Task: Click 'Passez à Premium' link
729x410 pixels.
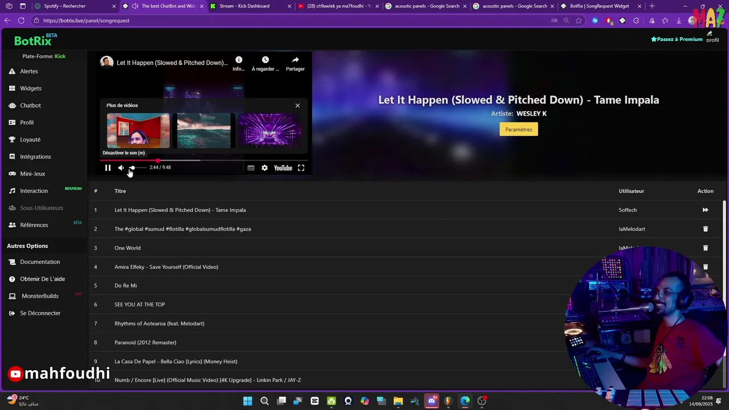Action: pyautogui.click(x=677, y=39)
